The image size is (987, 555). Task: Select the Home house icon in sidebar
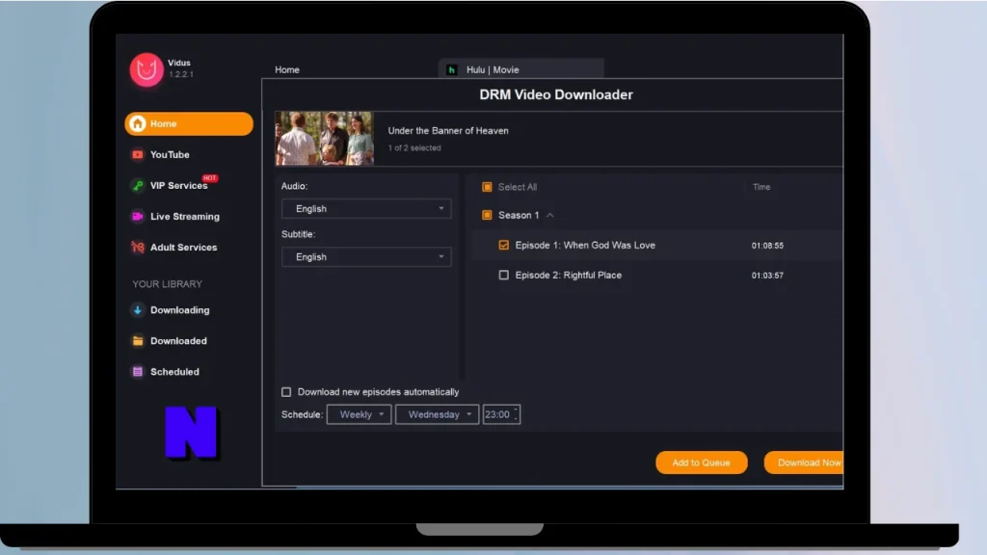point(138,124)
